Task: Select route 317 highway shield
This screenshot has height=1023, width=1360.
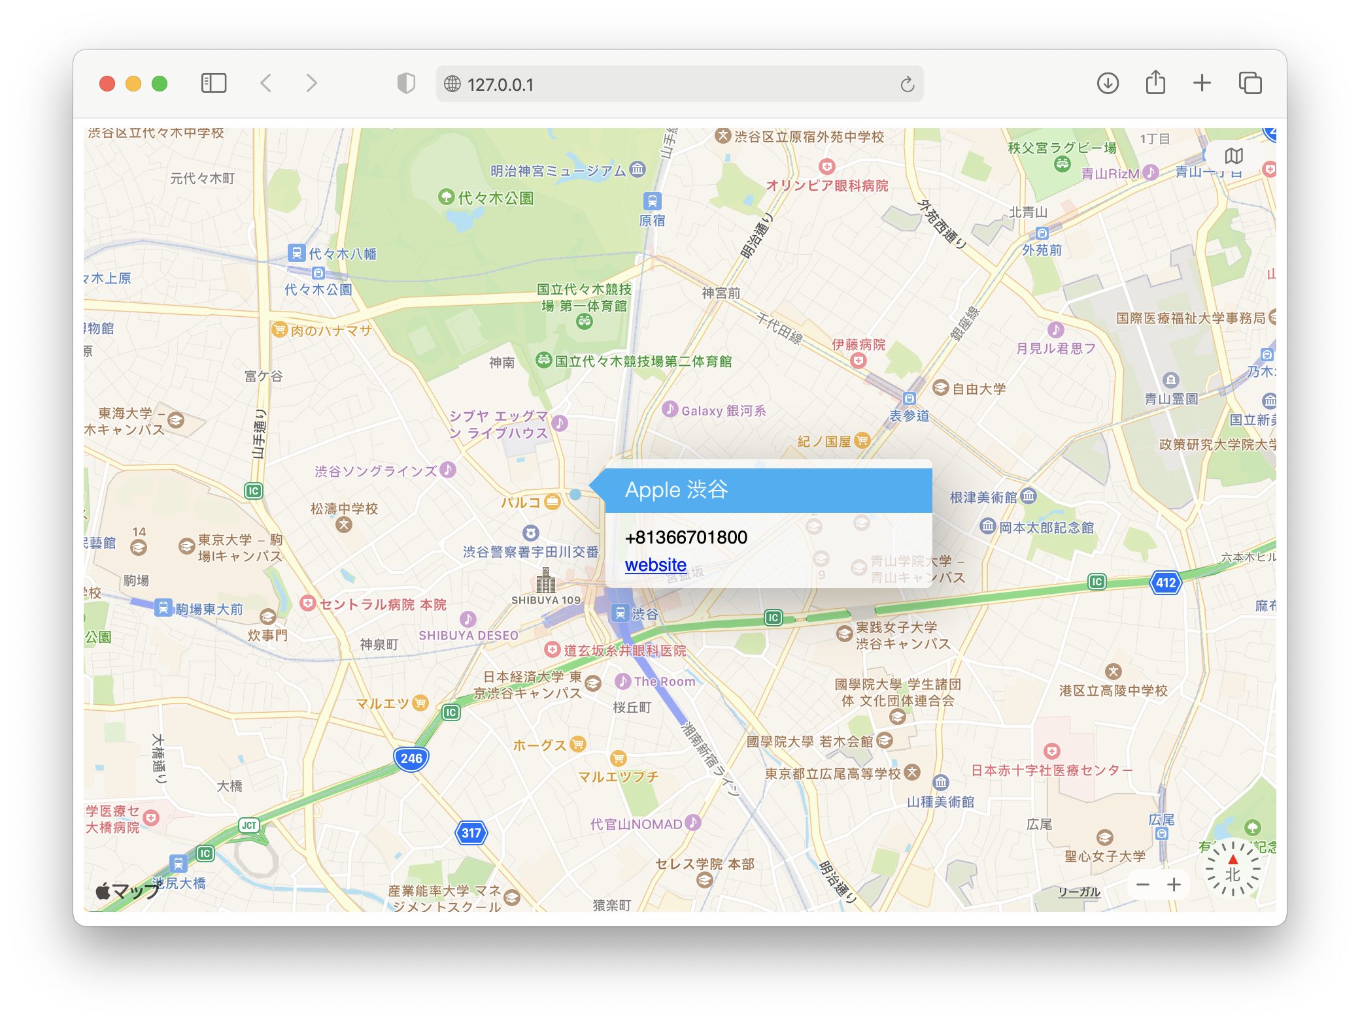Action: point(471,833)
